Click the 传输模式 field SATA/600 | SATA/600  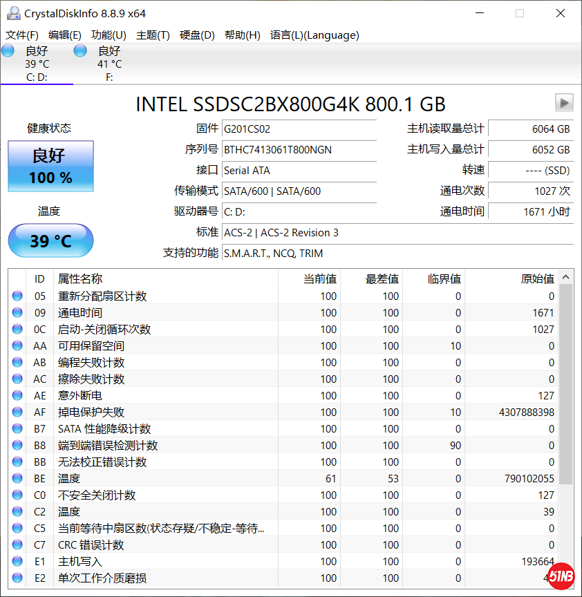pos(299,191)
